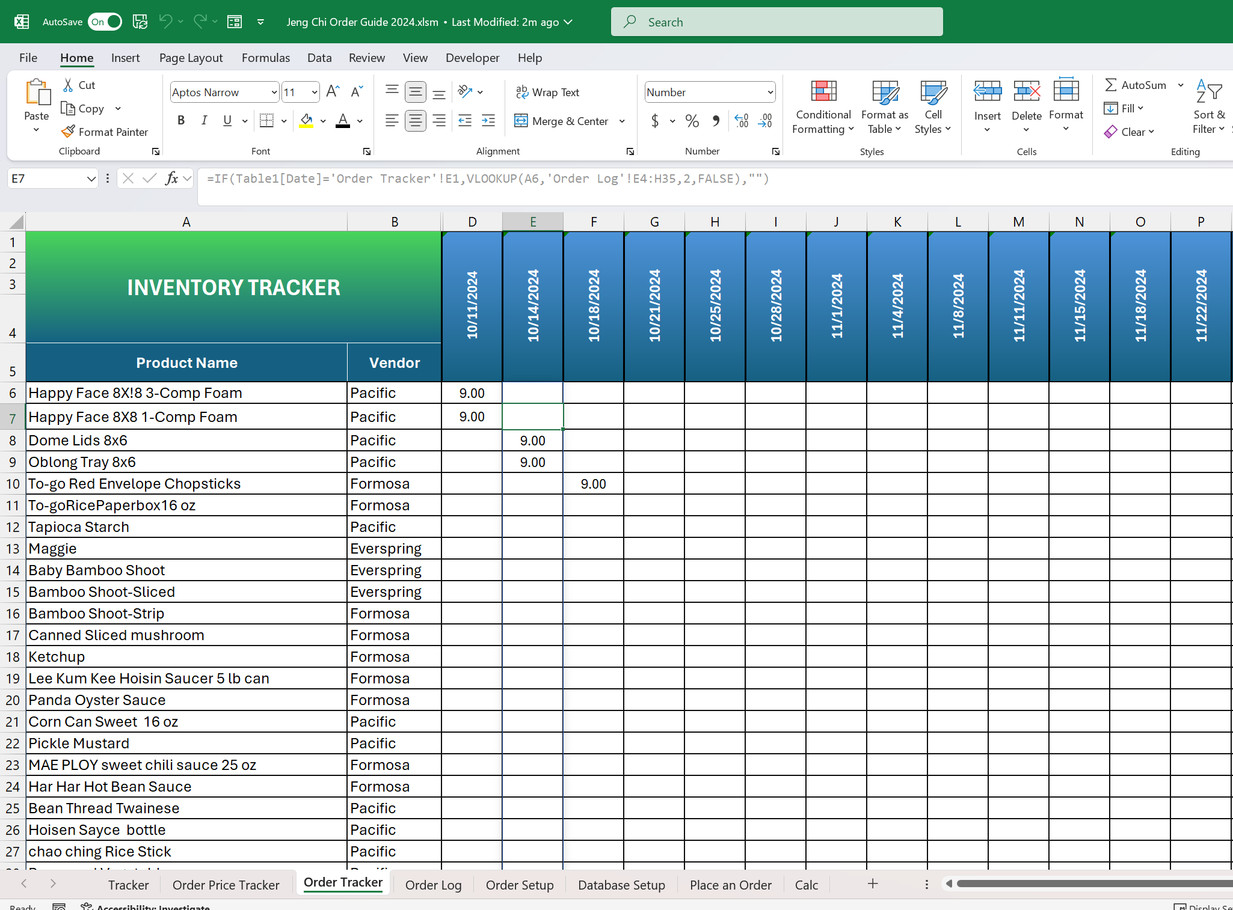The height and width of the screenshot is (910, 1233).
Task: Click the Format Painter icon
Action: click(69, 132)
